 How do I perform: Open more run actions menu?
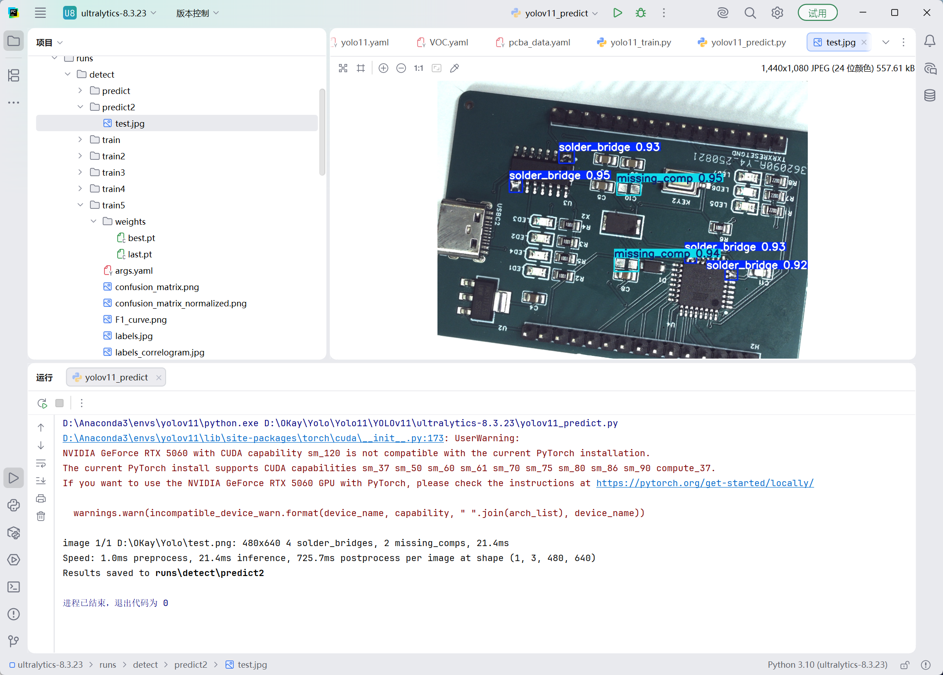[x=664, y=13]
